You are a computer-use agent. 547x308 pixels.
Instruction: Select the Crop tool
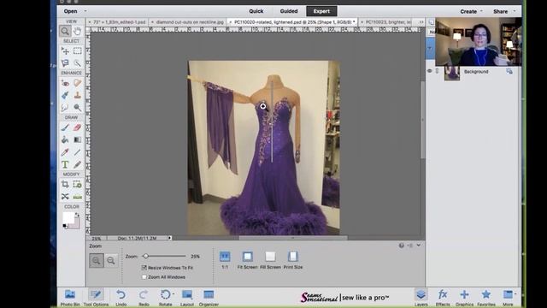[65, 184]
